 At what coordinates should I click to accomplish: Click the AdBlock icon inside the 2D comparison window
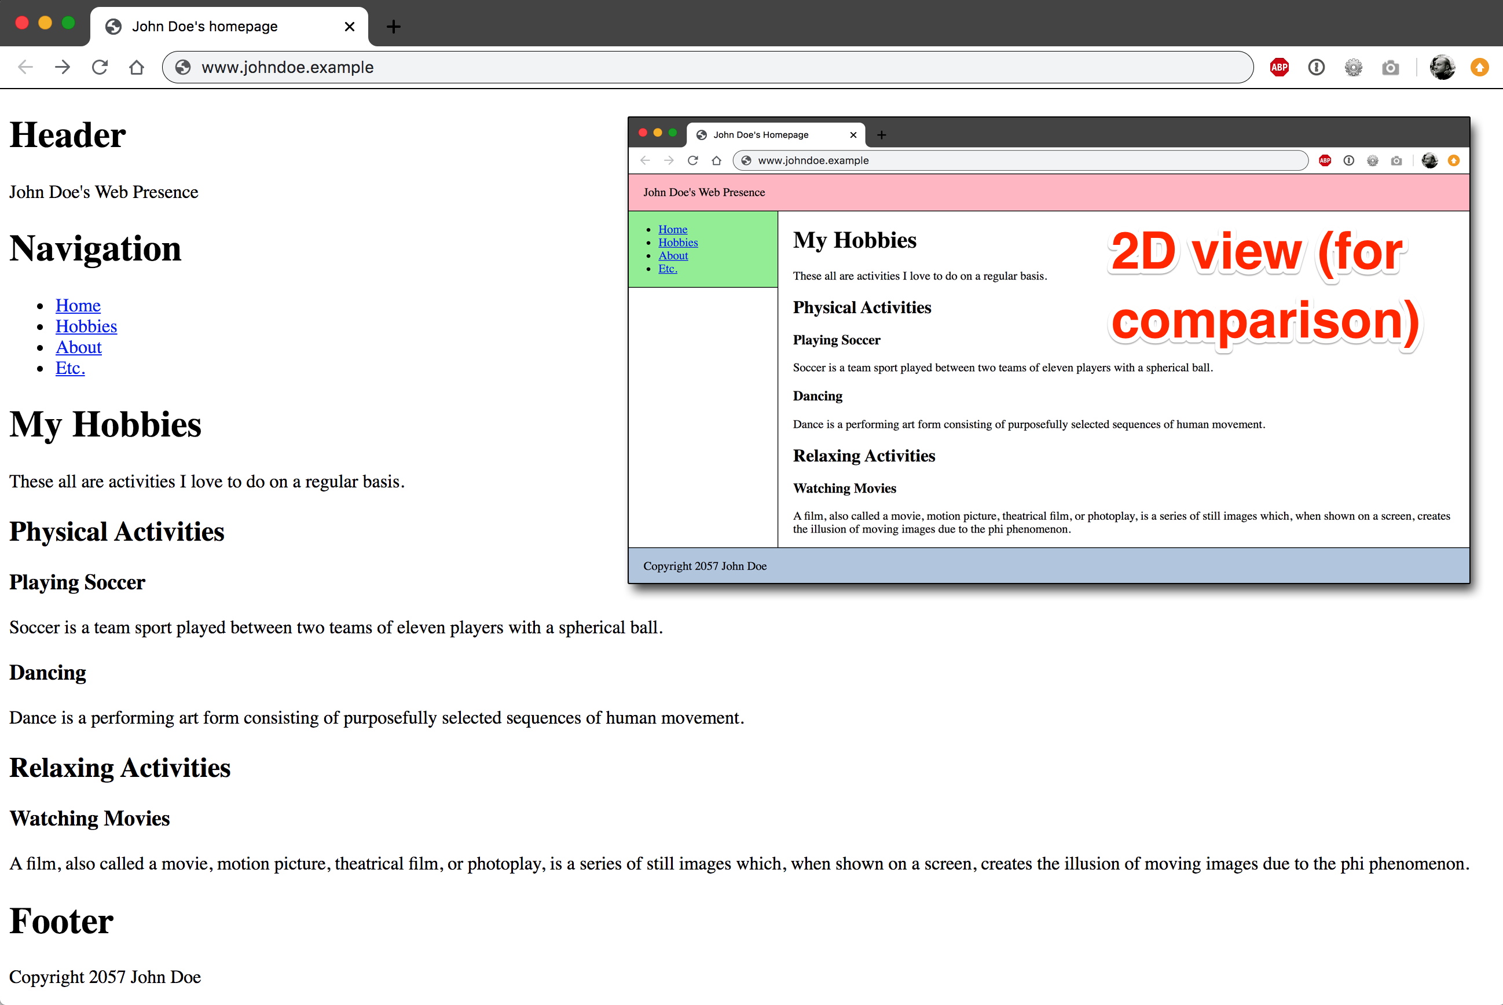point(1325,160)
